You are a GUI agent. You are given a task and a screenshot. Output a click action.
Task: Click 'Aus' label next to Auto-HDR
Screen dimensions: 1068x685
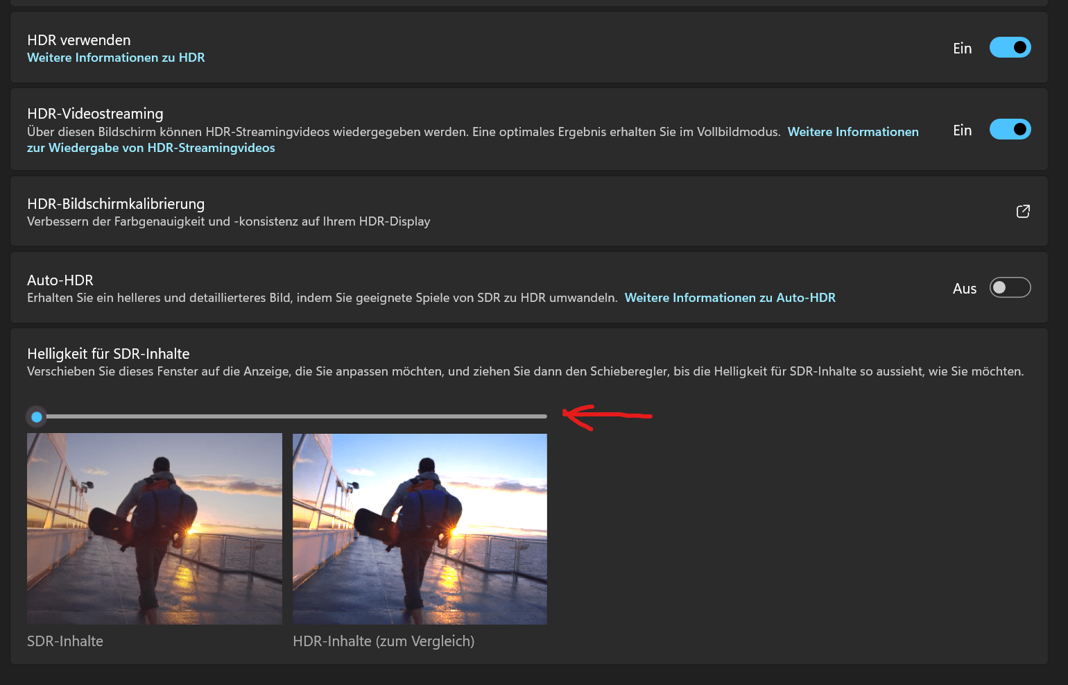965,289
